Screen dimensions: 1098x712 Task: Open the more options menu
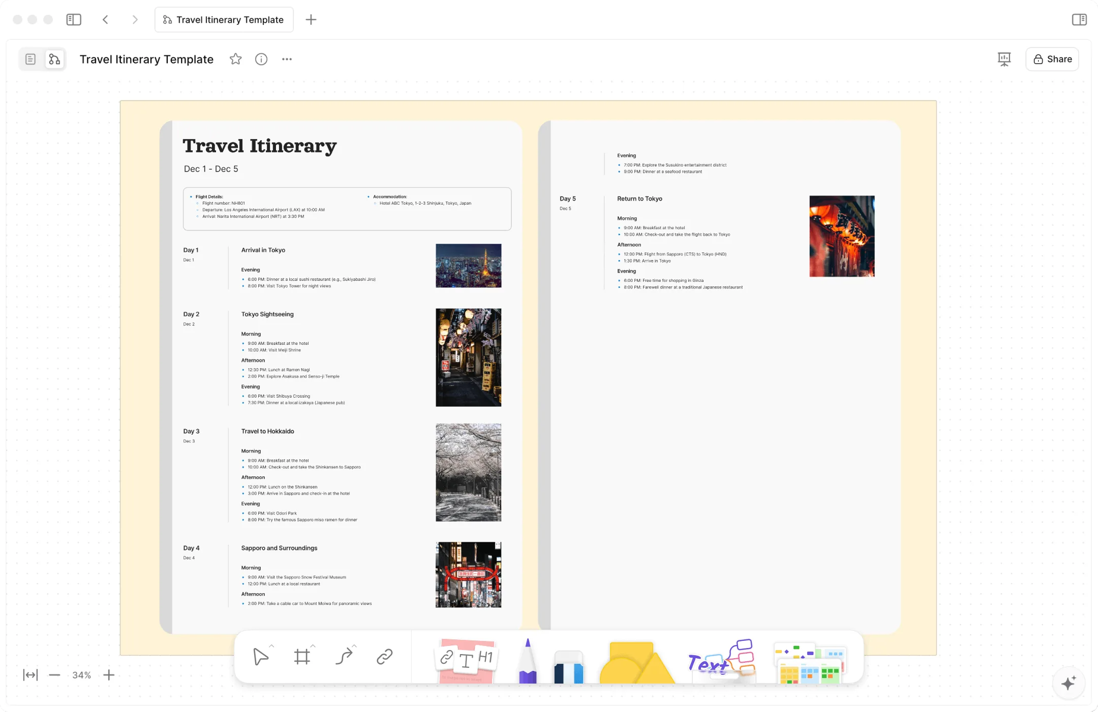[x=287, y=59]
